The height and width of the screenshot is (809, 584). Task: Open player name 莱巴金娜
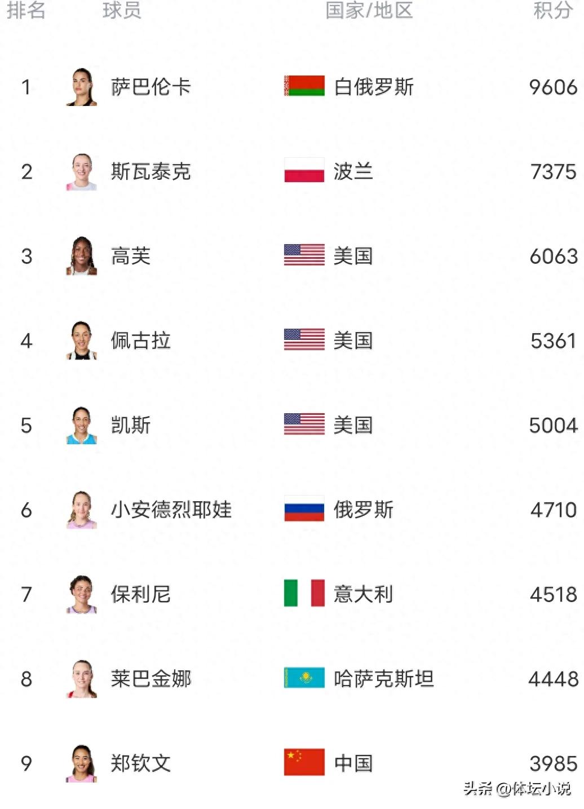[151, 679]
